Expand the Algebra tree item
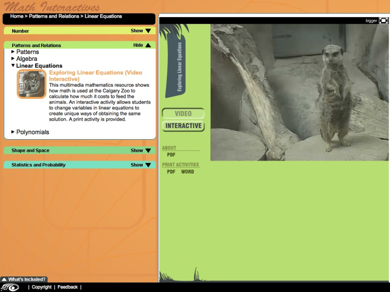 26,59
